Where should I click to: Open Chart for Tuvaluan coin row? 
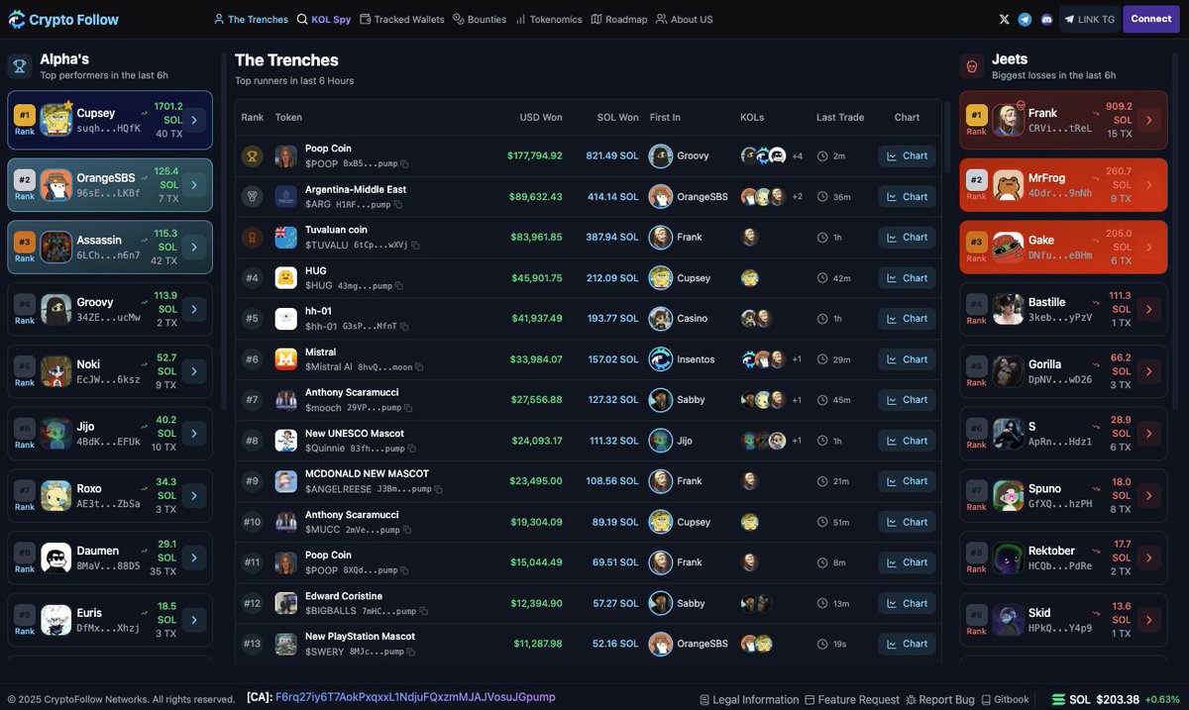click(907, 237)
